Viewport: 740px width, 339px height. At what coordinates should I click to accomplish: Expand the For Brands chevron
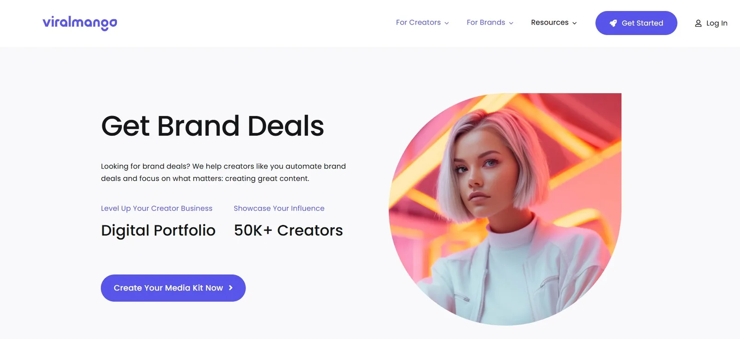tap(511, 23)
